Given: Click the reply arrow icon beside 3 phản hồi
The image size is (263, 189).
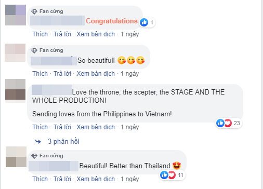Looking at the screenshot, I should pyautogui.click(x=38, y=142).
